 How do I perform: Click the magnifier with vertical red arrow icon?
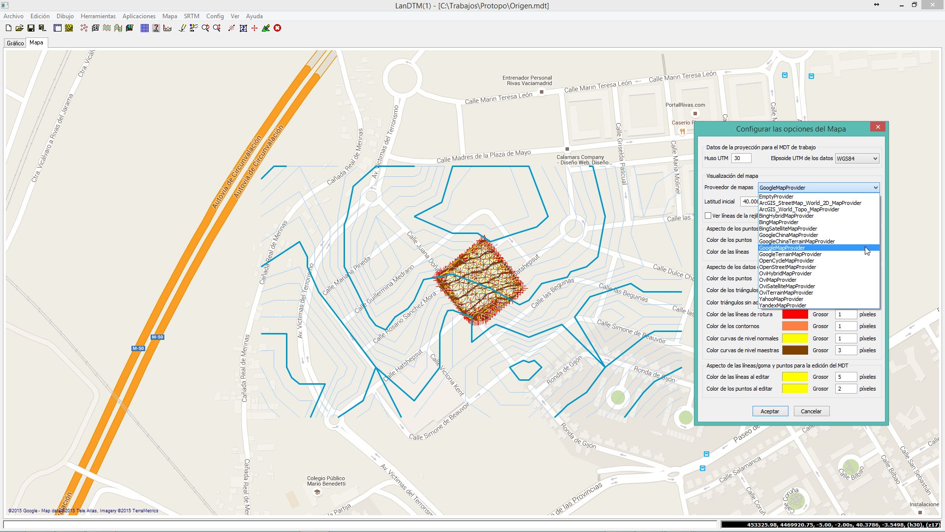[217, 28]
